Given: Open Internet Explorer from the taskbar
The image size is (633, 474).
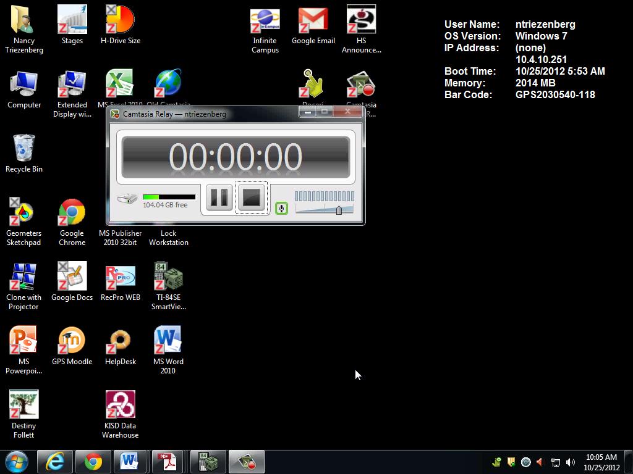Looking at the screenshot, I should (x=55, y=462).
